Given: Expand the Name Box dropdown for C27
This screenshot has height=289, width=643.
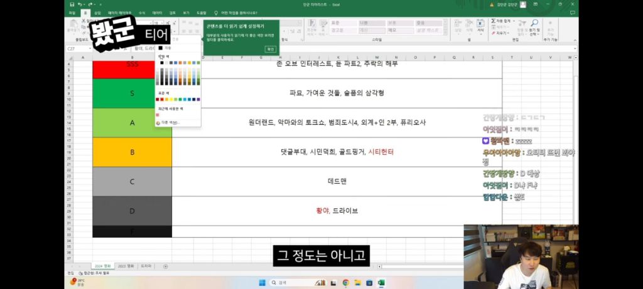Looking at the screenshot, I should 99,48.
